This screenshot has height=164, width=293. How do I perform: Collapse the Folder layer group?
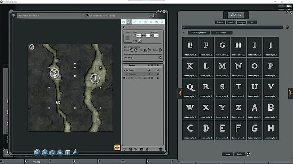point(125,70)
